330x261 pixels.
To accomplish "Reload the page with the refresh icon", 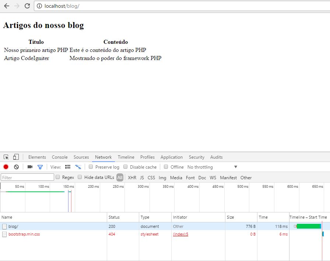I will point(26,6).
